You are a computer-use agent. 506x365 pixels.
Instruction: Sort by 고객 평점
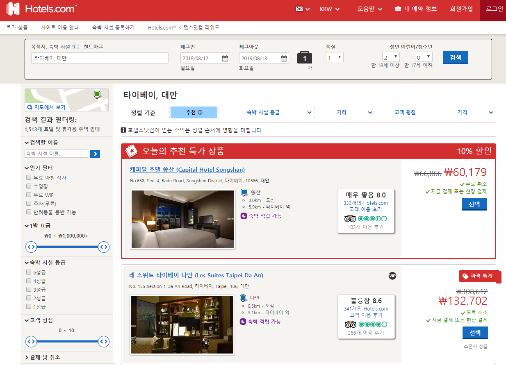[x=405, y=112]
